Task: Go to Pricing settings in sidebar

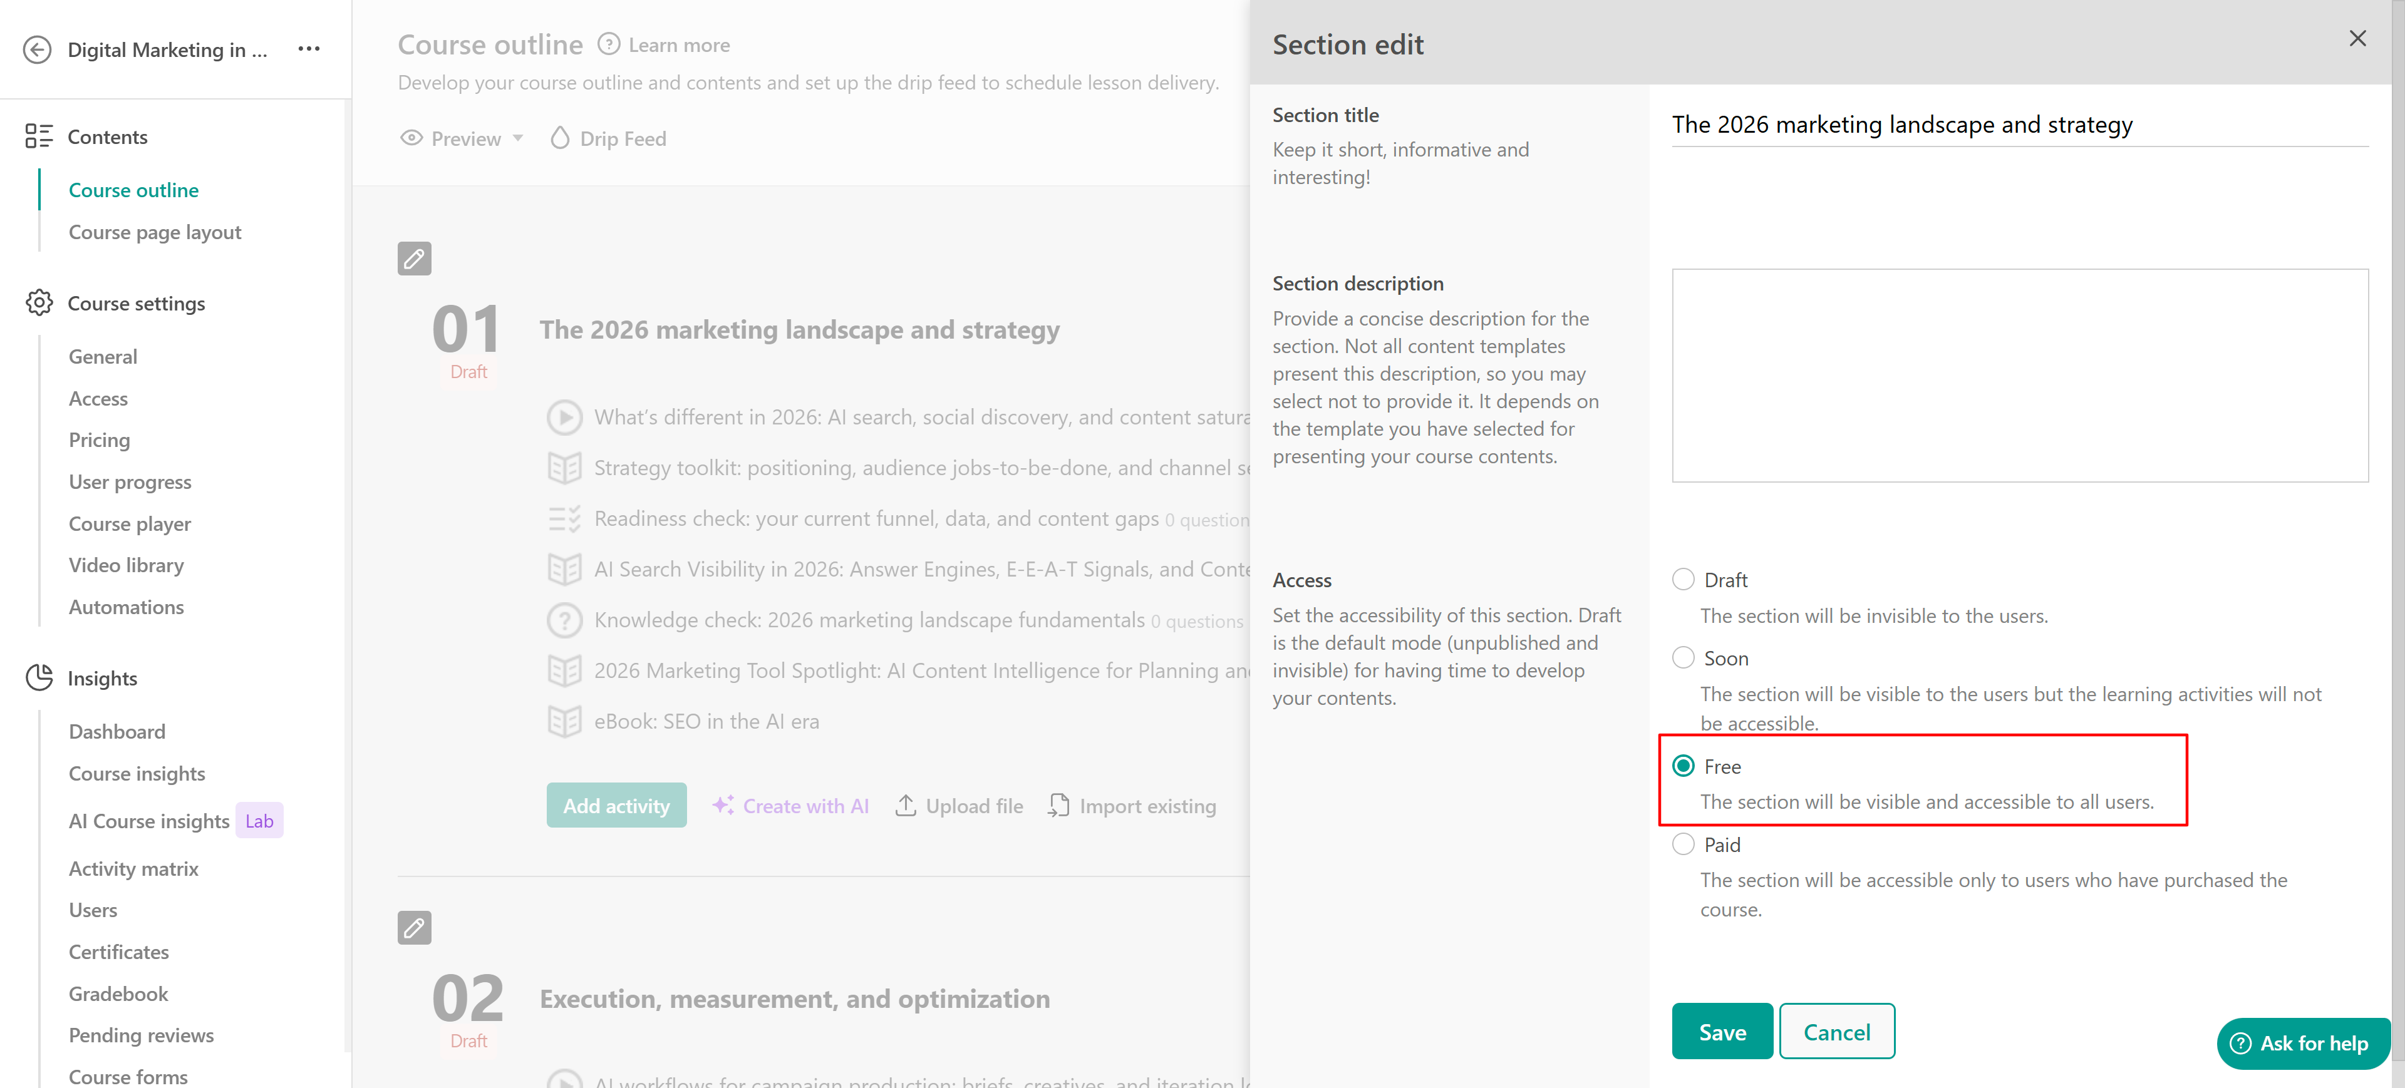Action: tap(99, 439)
